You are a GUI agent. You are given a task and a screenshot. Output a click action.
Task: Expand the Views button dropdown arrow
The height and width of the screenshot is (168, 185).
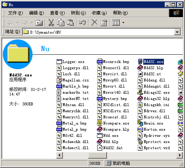click(x=123, y=22)
